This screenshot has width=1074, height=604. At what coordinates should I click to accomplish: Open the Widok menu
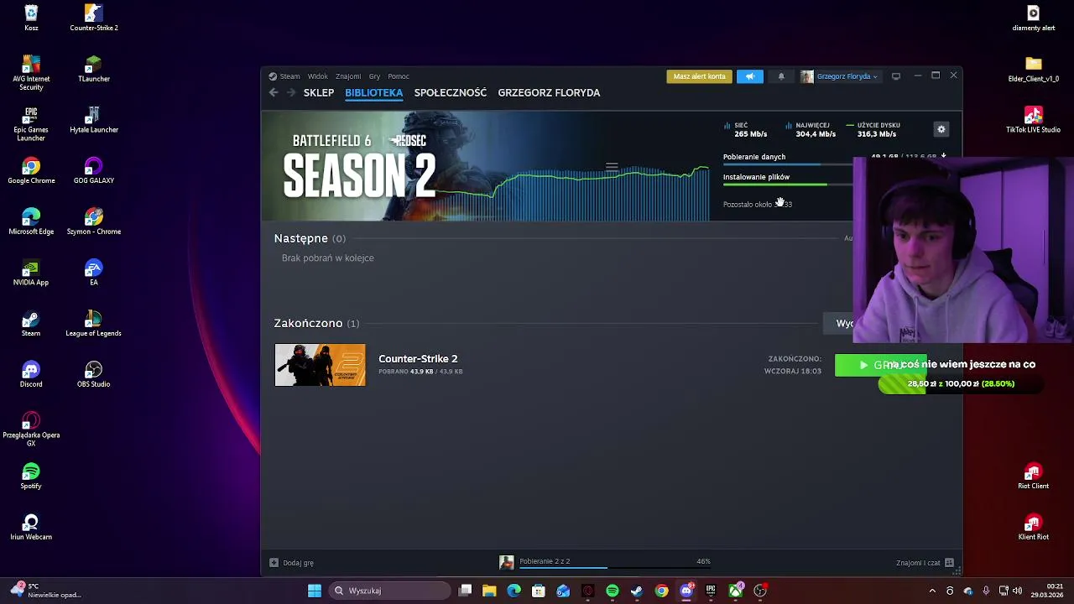pyautogui.click(x=317, y=76)
